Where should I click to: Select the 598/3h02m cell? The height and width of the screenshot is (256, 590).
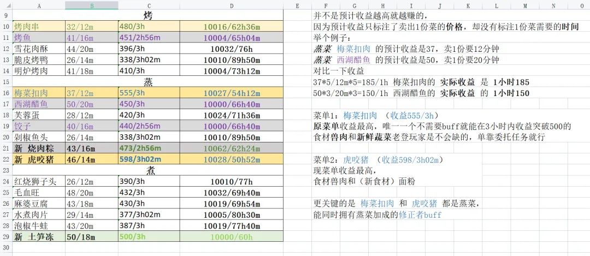[149, 159]
